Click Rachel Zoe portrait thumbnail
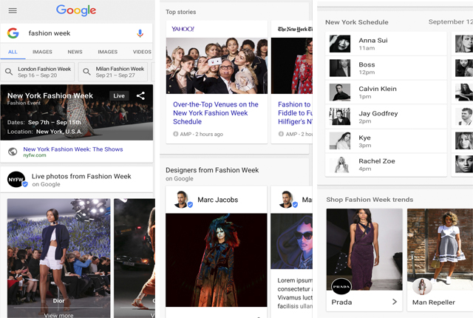473x318 pixels. coord(340,165)
